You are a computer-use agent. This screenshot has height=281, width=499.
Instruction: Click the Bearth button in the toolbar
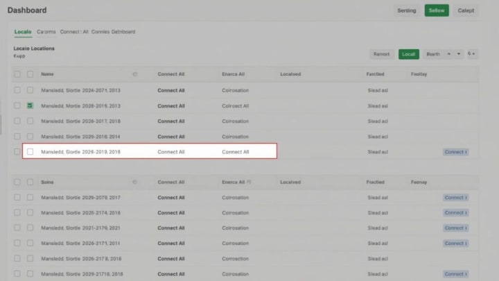pyautogui.click(x=433, y=54)
